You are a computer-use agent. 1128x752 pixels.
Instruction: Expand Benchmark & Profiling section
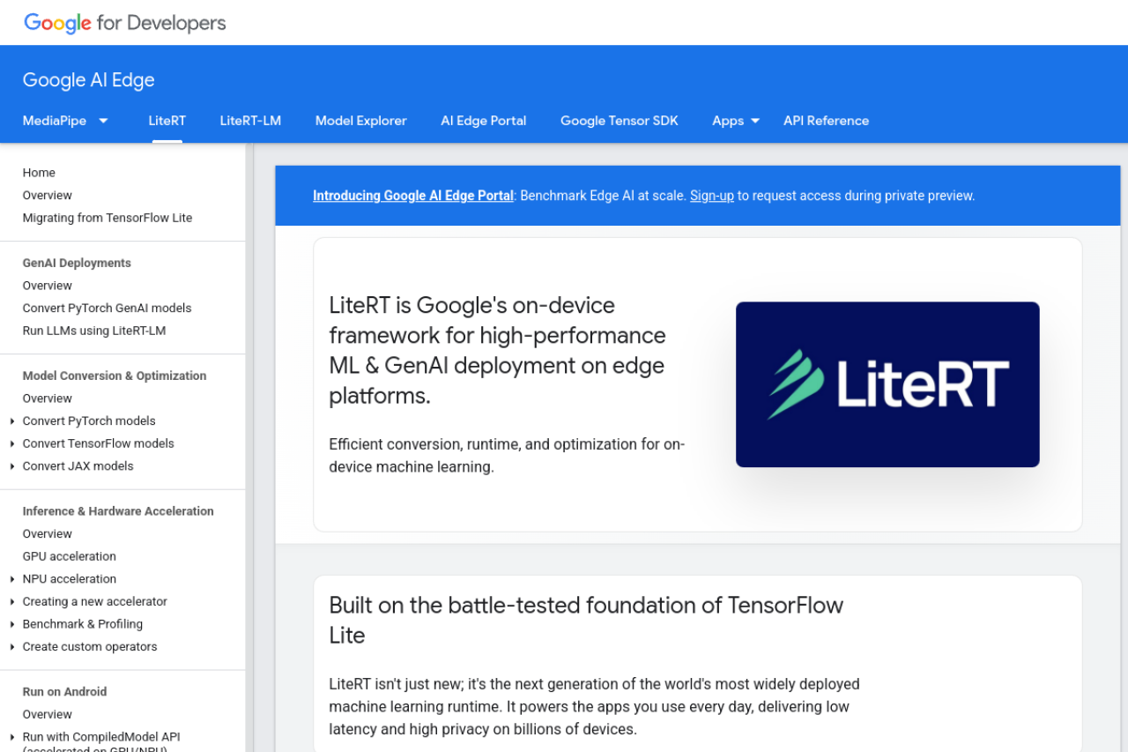click(x=12, y=624)
